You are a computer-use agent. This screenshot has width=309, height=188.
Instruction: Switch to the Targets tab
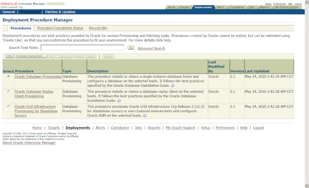tap(185, 8)
